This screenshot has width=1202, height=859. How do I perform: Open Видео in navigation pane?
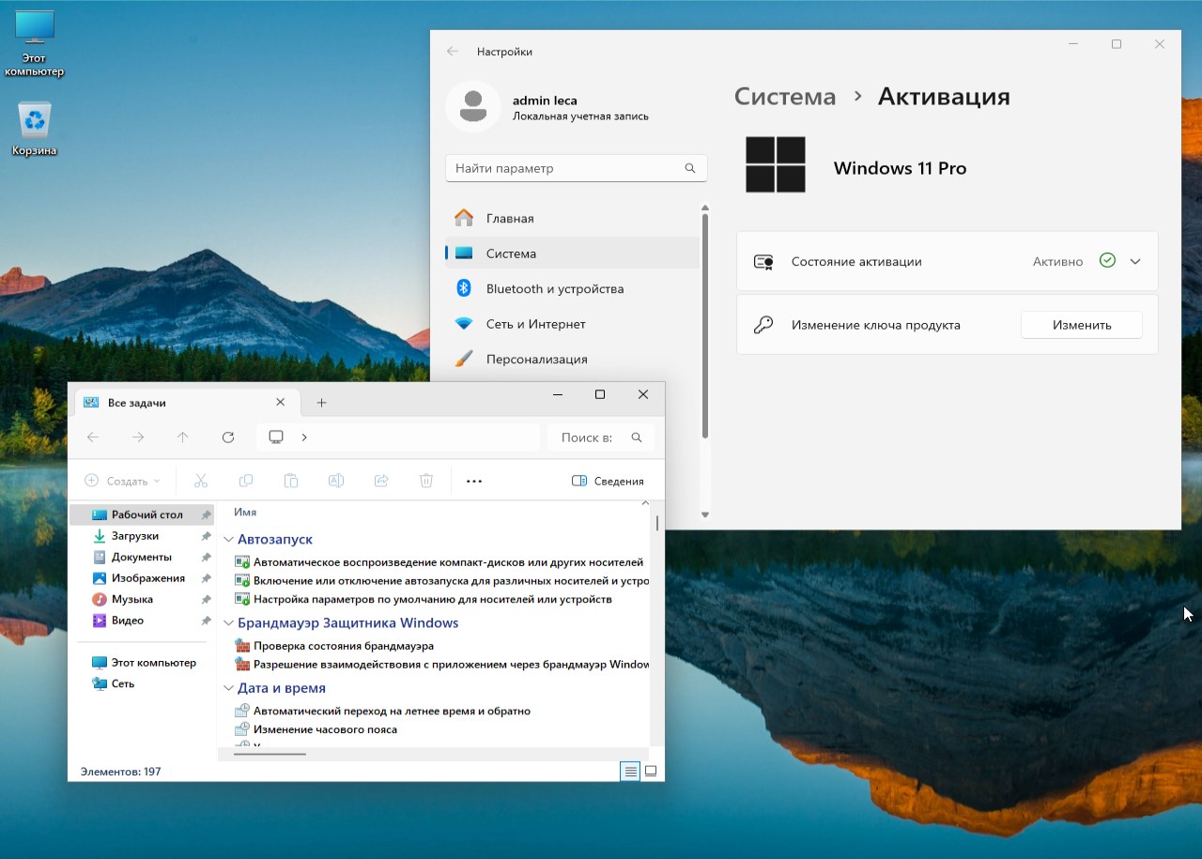pos(142,621)
